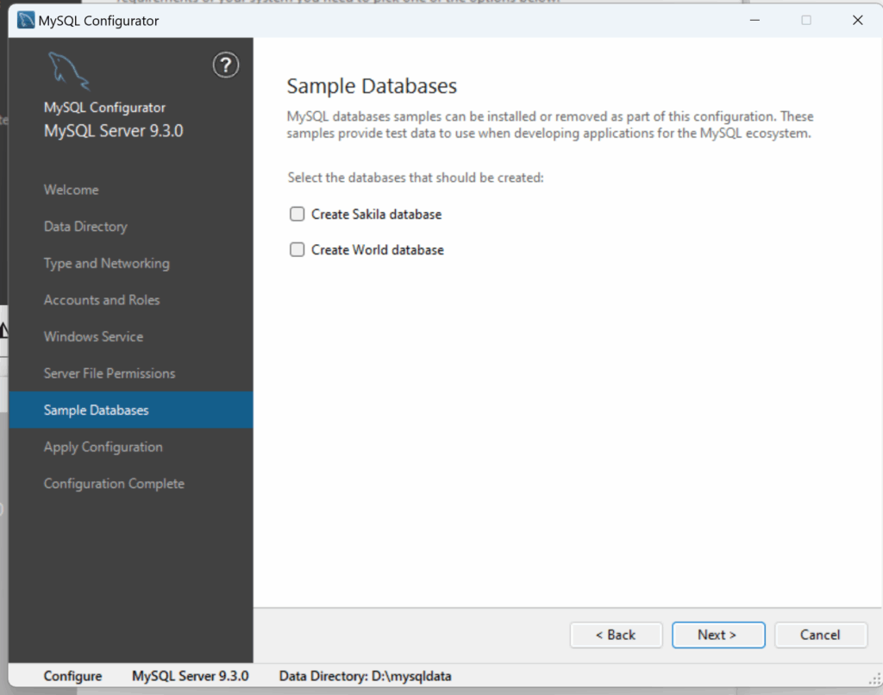Click the help question mark icon
The image size is (883, 695).
pos(225,65)
